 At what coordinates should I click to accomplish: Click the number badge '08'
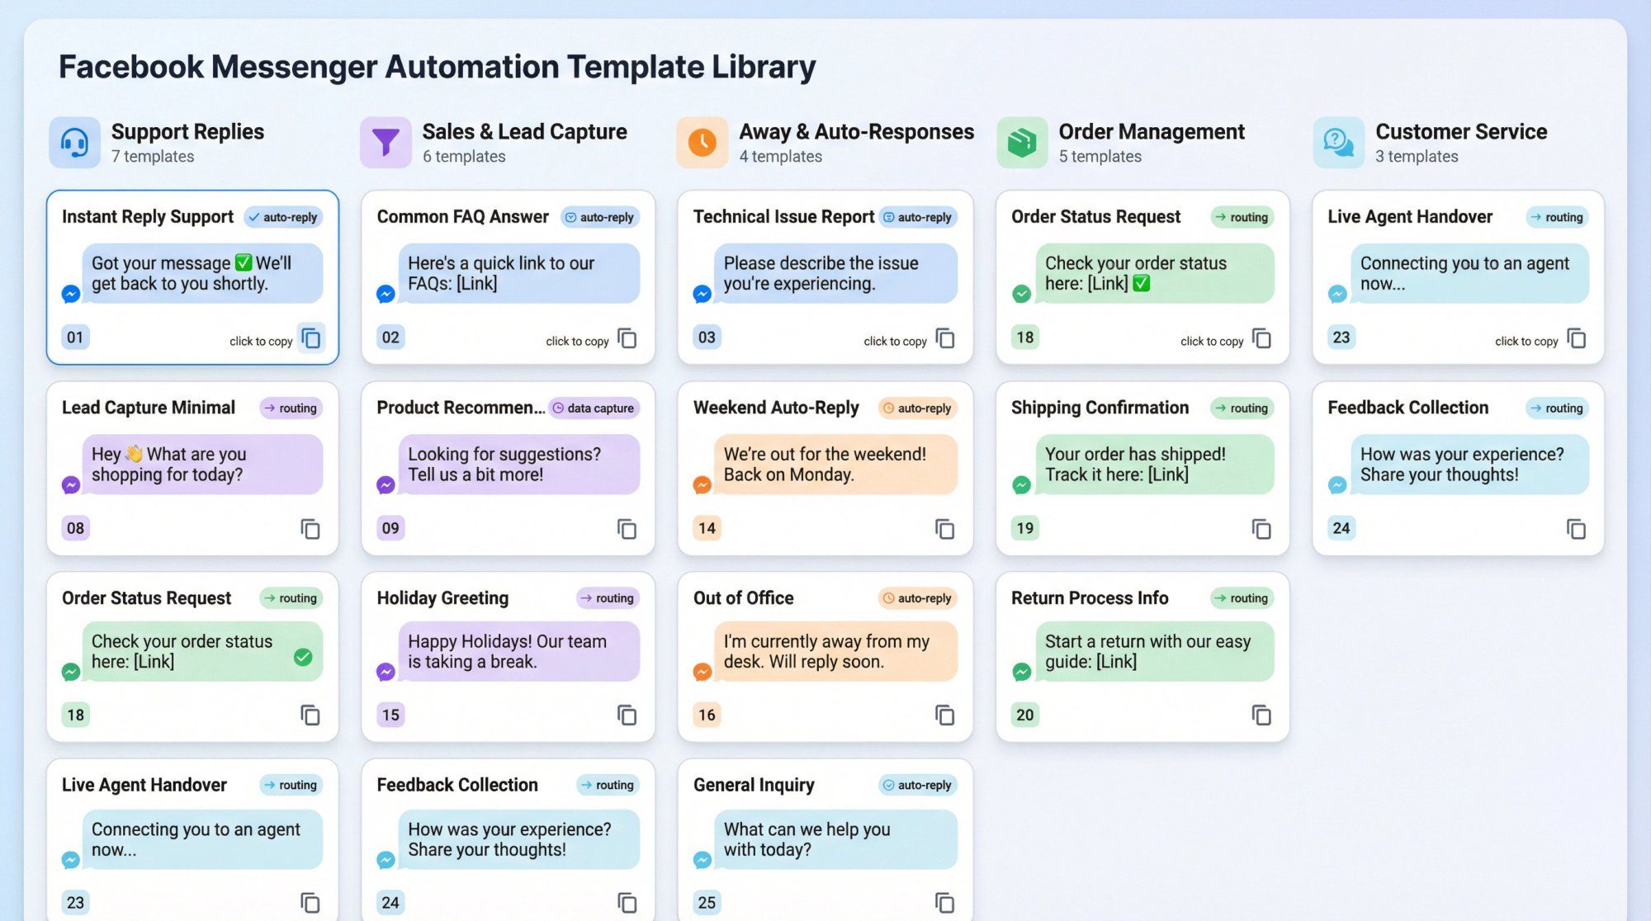click(x=75, y=528)
